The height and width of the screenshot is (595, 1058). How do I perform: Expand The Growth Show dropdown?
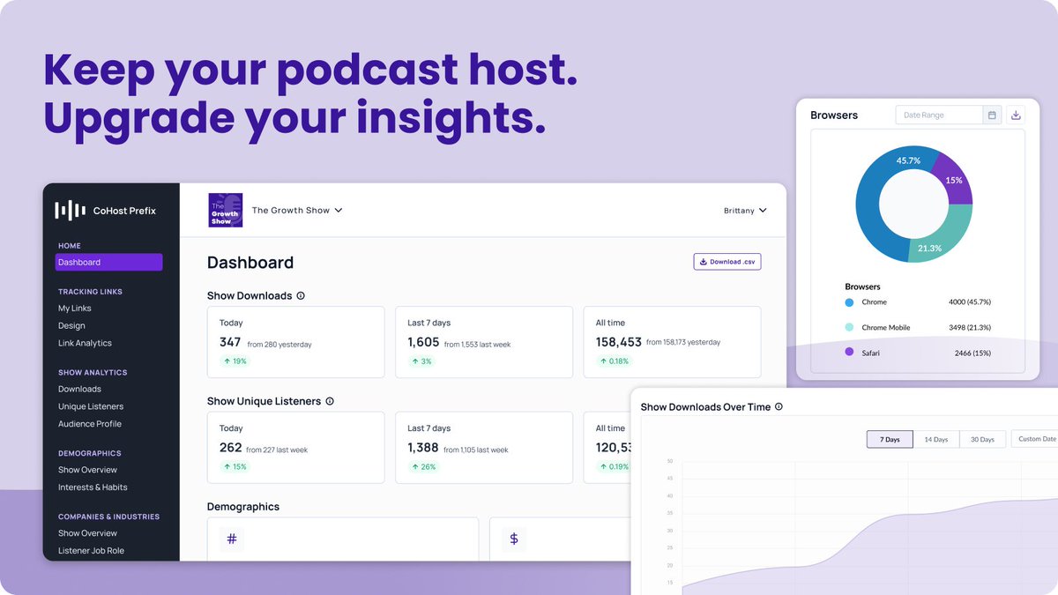tap(297, 211)
